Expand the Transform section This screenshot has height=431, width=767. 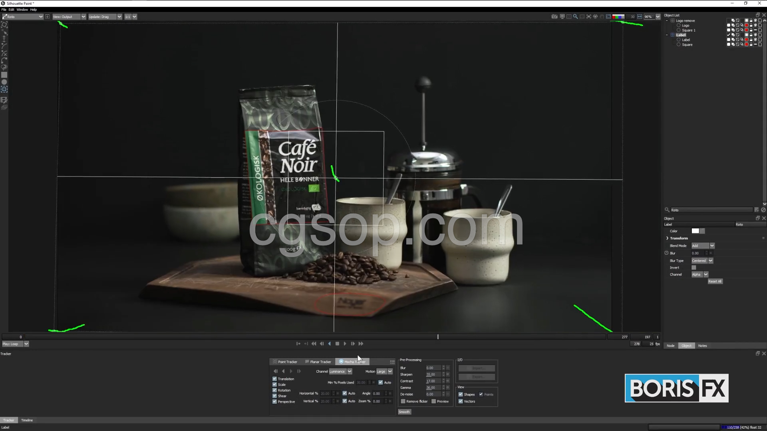click(x=667, y=238)
